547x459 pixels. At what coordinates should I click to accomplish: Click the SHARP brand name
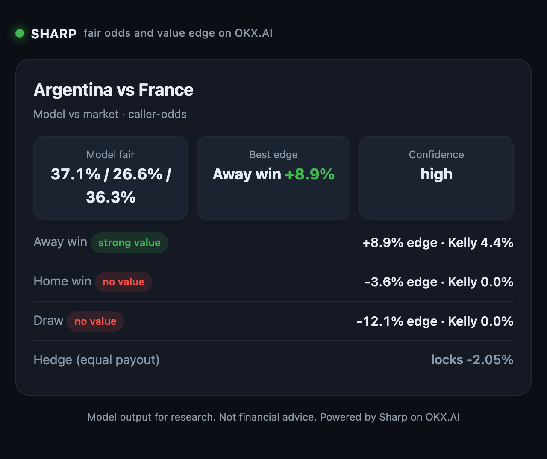54,34
